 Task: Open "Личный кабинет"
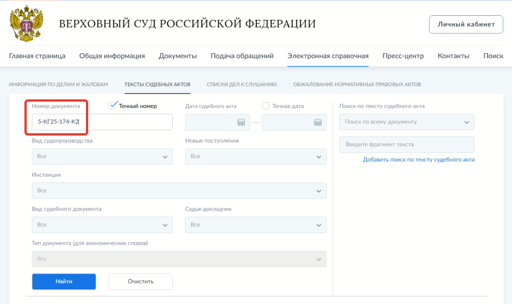click(x=465, y=24)
